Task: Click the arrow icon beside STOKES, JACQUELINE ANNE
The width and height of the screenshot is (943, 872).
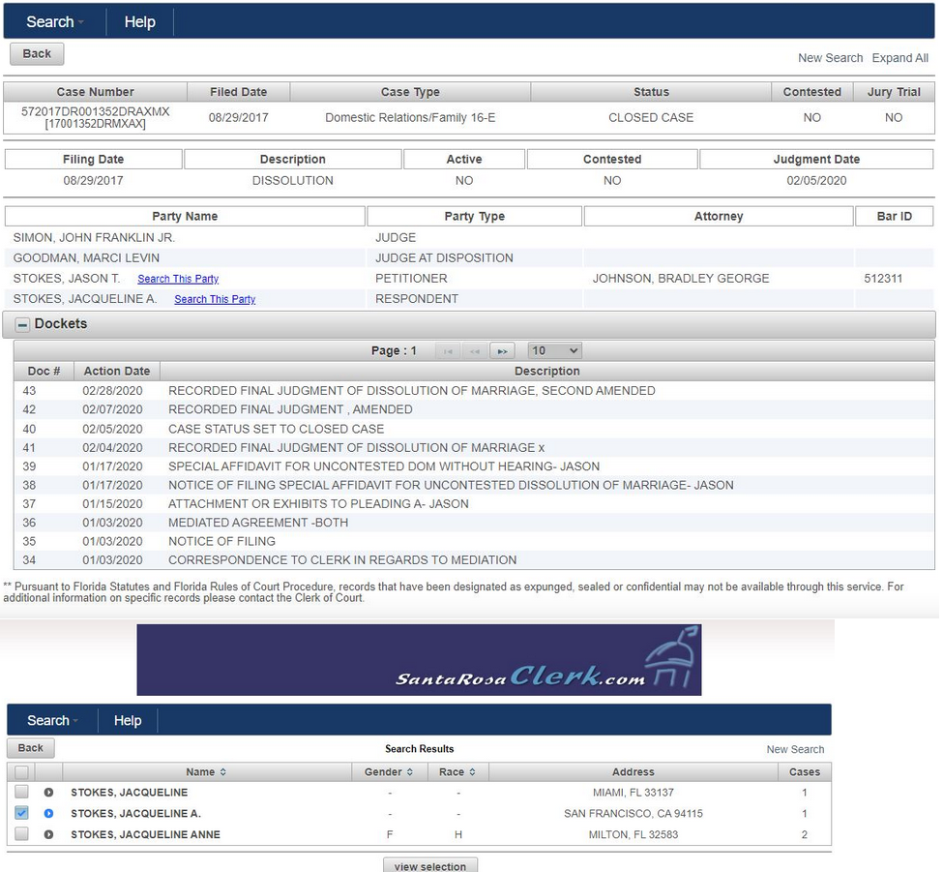Action: coord(48,834)
